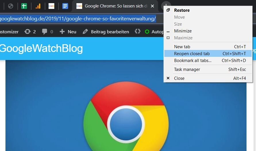The height and width of the screenshot is (151, 256).
Task: Close the Google Chrome article tab
Action: [x=152, y=6]
